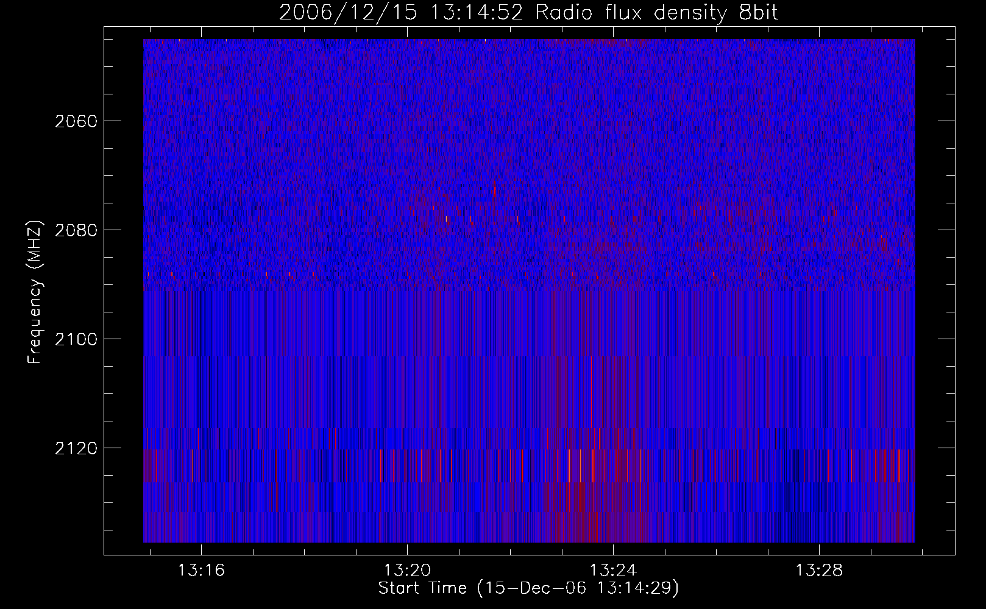
Task: Click the 2120 frequency tick label
Action: [76, 448]
